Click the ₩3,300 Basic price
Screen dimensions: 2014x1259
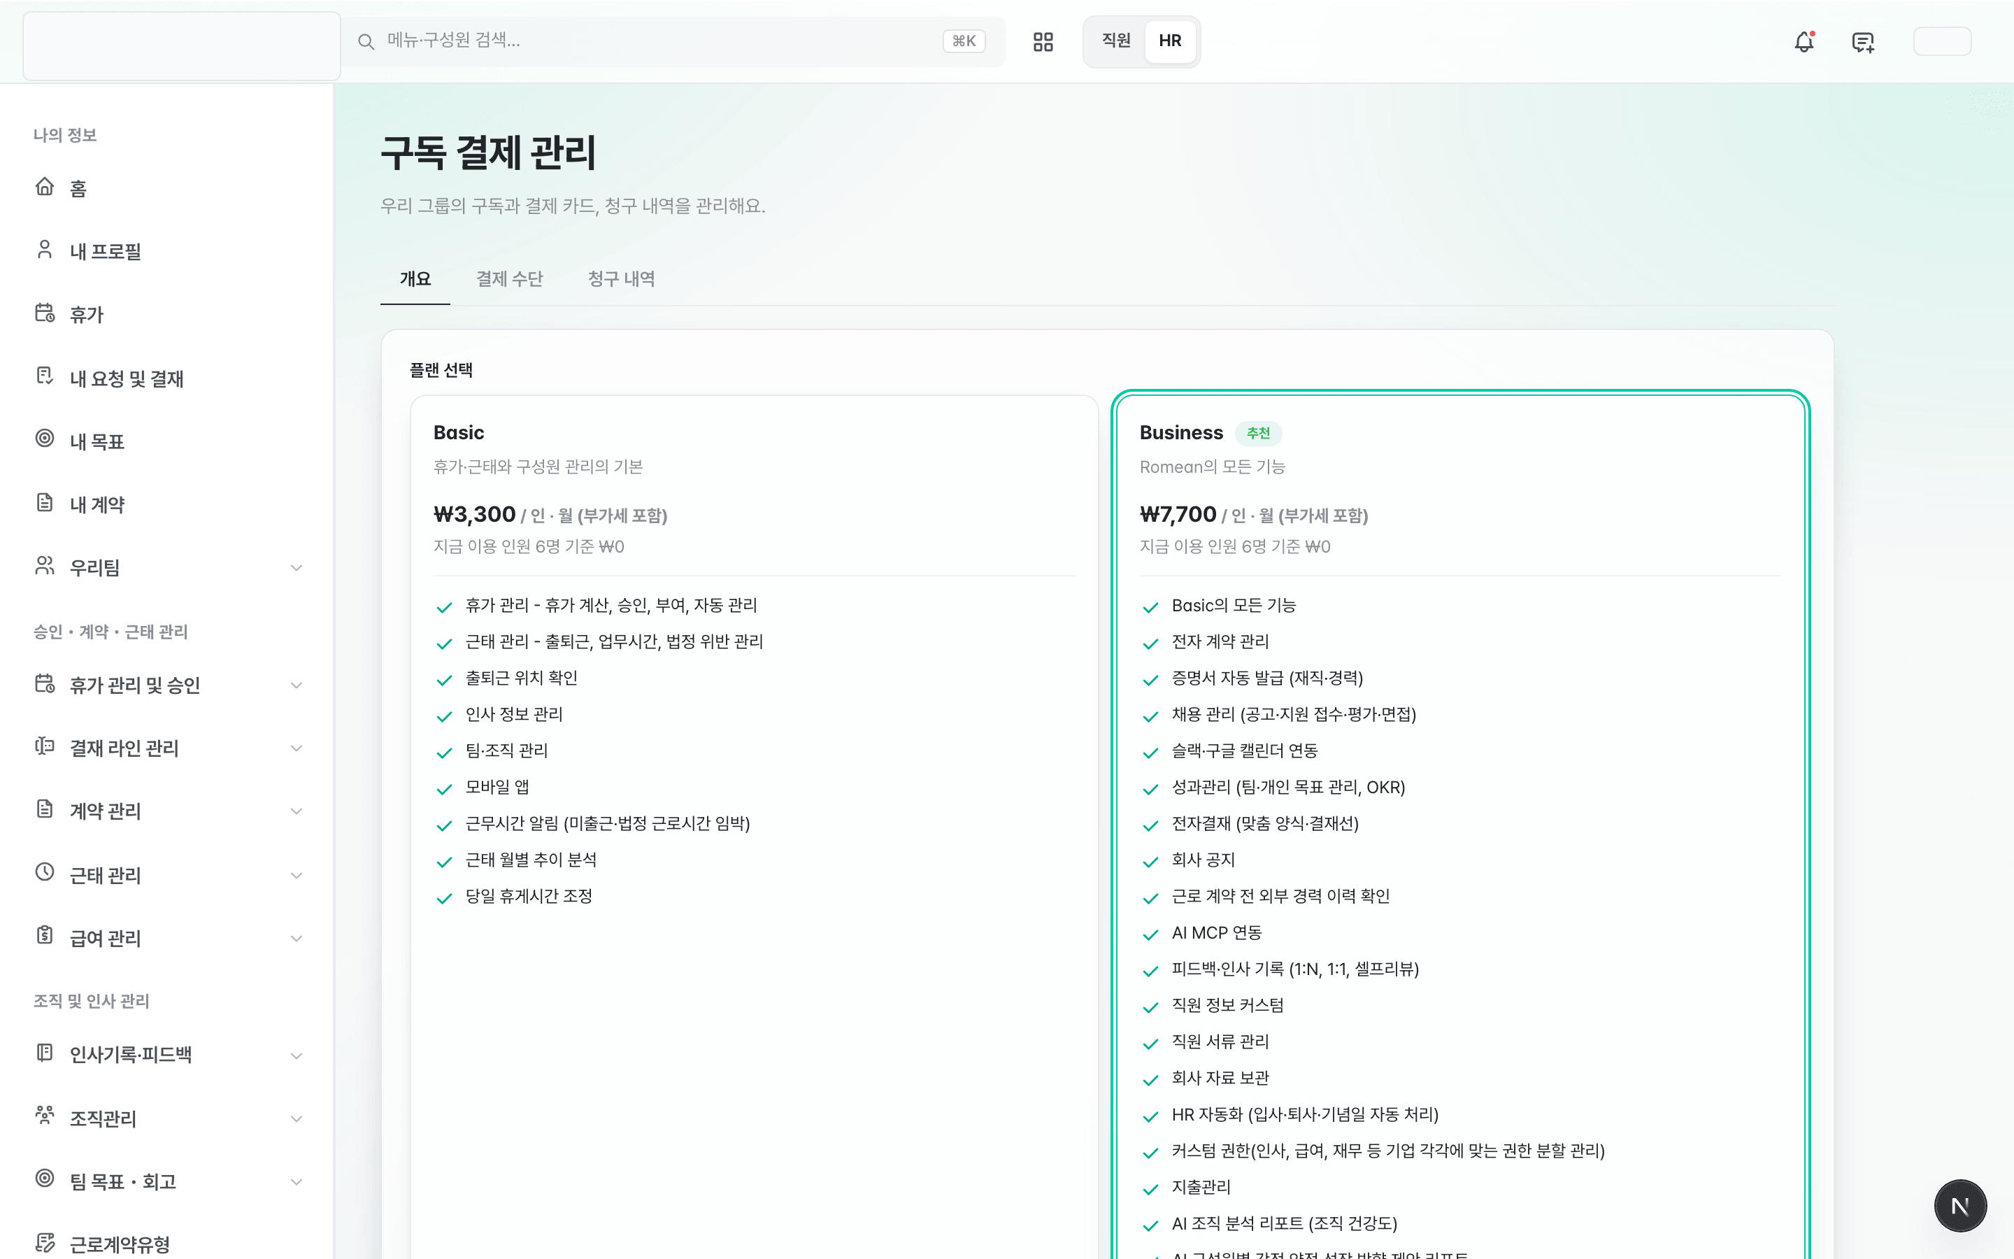[x=474, y=515]
